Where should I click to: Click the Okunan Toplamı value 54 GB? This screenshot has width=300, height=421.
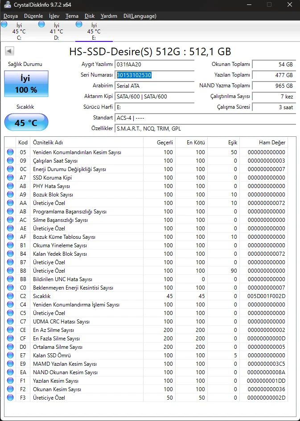pyautogui.click(x=274, y=65)
